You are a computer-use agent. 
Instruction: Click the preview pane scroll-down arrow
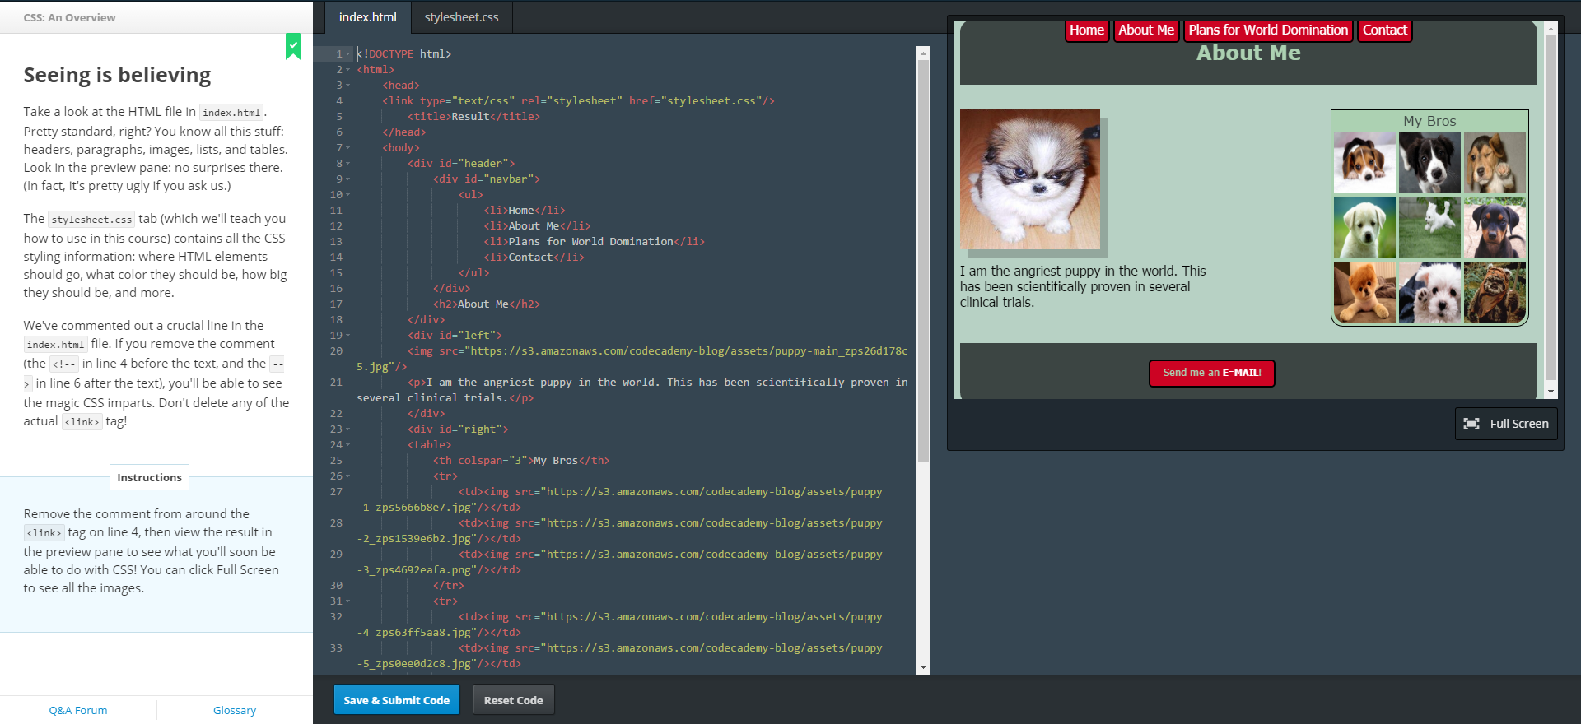[1551, 392]
